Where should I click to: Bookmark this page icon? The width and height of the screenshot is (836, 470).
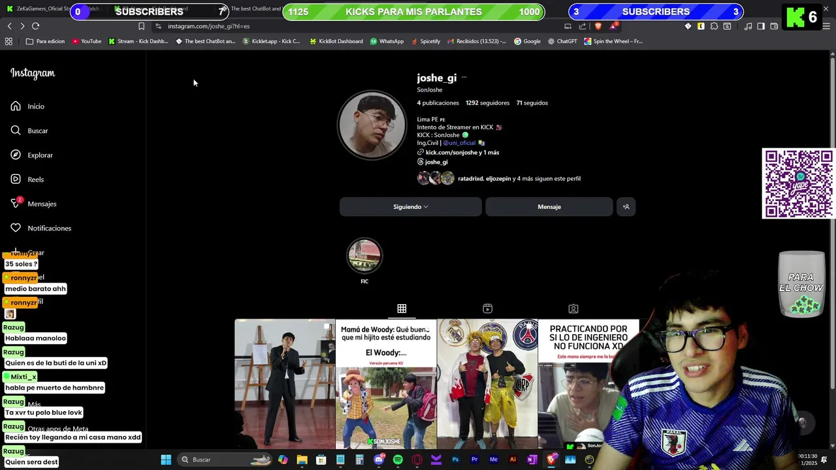(x=141, y=26)
